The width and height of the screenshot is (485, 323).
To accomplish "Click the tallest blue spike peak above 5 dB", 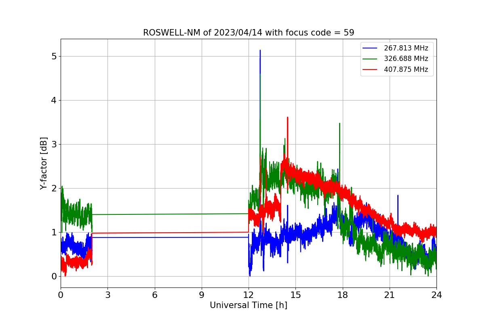I will (260, 50).
